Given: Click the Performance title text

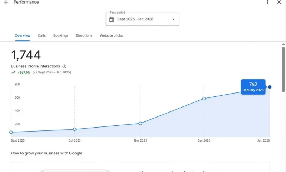Looking at the screenshot, I should pyautogui.click(x=26, y=2).
